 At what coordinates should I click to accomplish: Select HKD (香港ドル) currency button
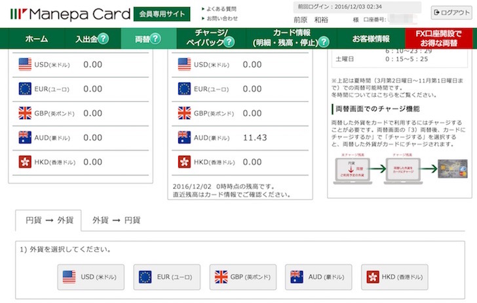394,277
